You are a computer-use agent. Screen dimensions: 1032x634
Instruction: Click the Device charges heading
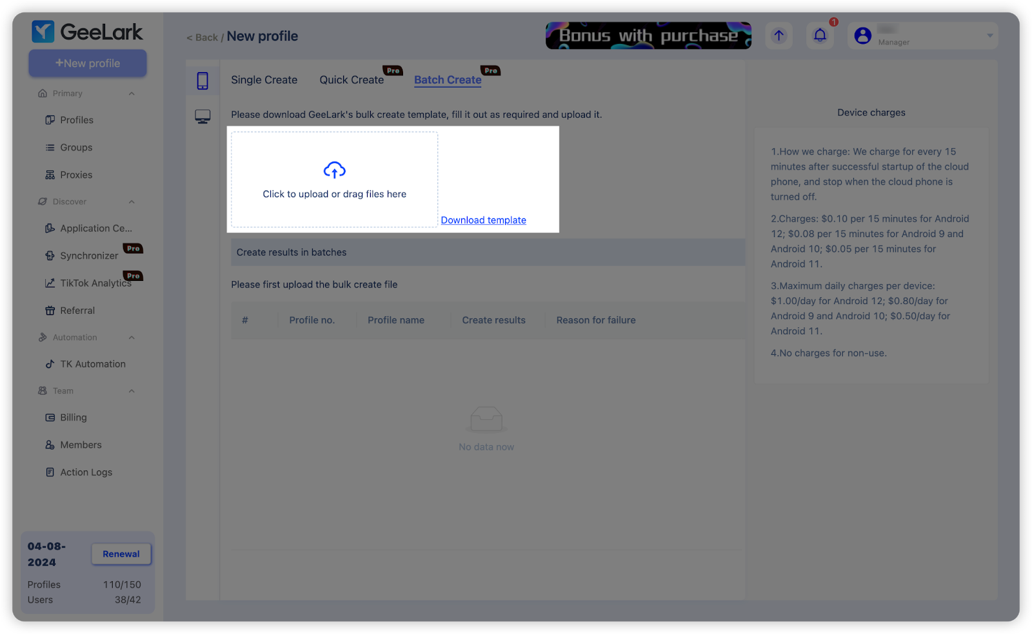click(871, 113)
